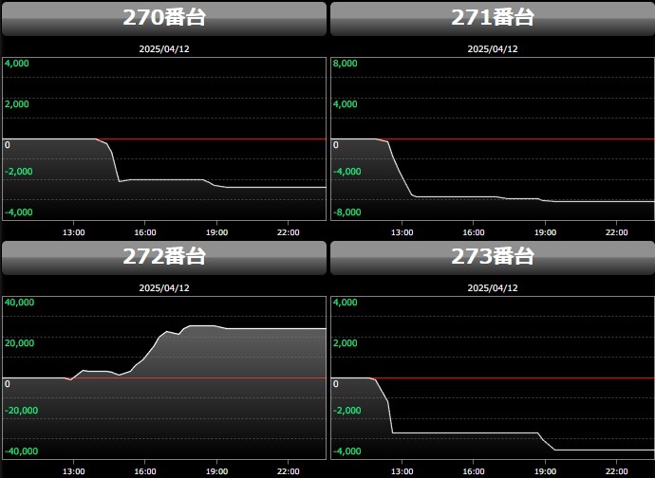Viewport: 655px width, 478px height.
Task: Click the 16:00 mark on 273番台 chart
Action: (x=473, y=470)
